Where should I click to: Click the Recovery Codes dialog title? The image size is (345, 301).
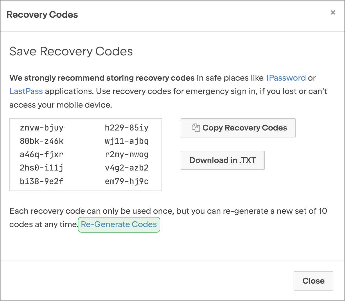42,15
